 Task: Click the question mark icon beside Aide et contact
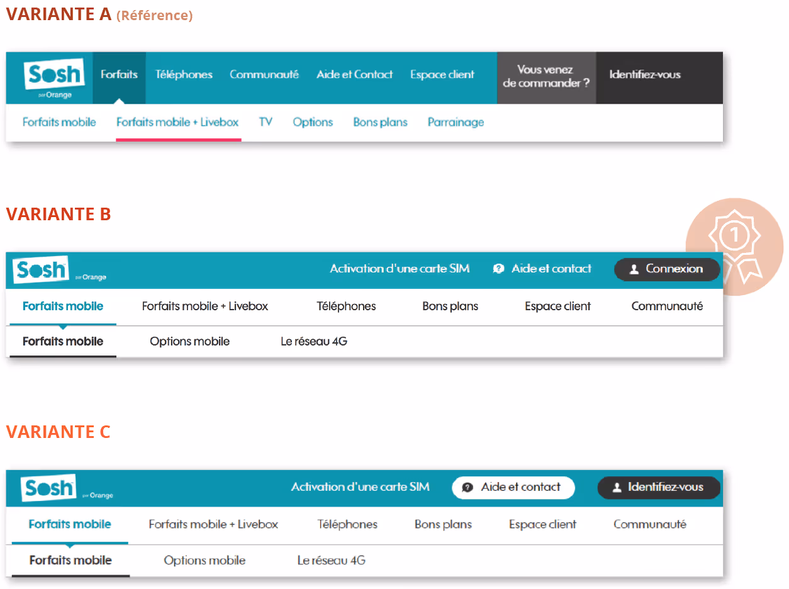coord(498,269)
